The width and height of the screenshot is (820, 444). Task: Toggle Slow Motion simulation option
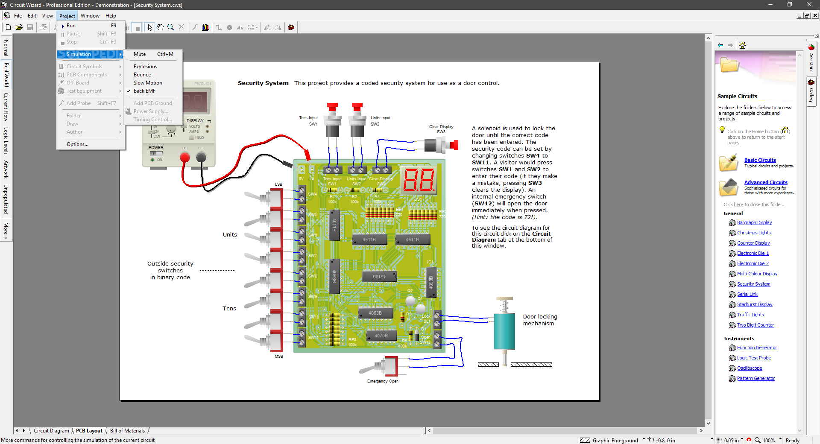154,83
